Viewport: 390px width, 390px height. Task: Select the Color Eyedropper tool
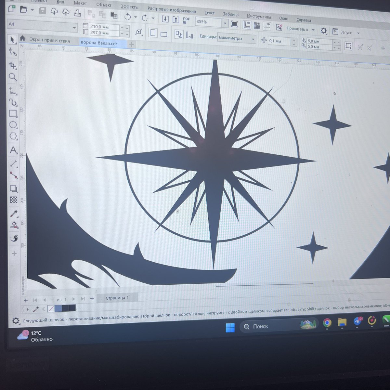pyautogui.click(x=14, y=213)
